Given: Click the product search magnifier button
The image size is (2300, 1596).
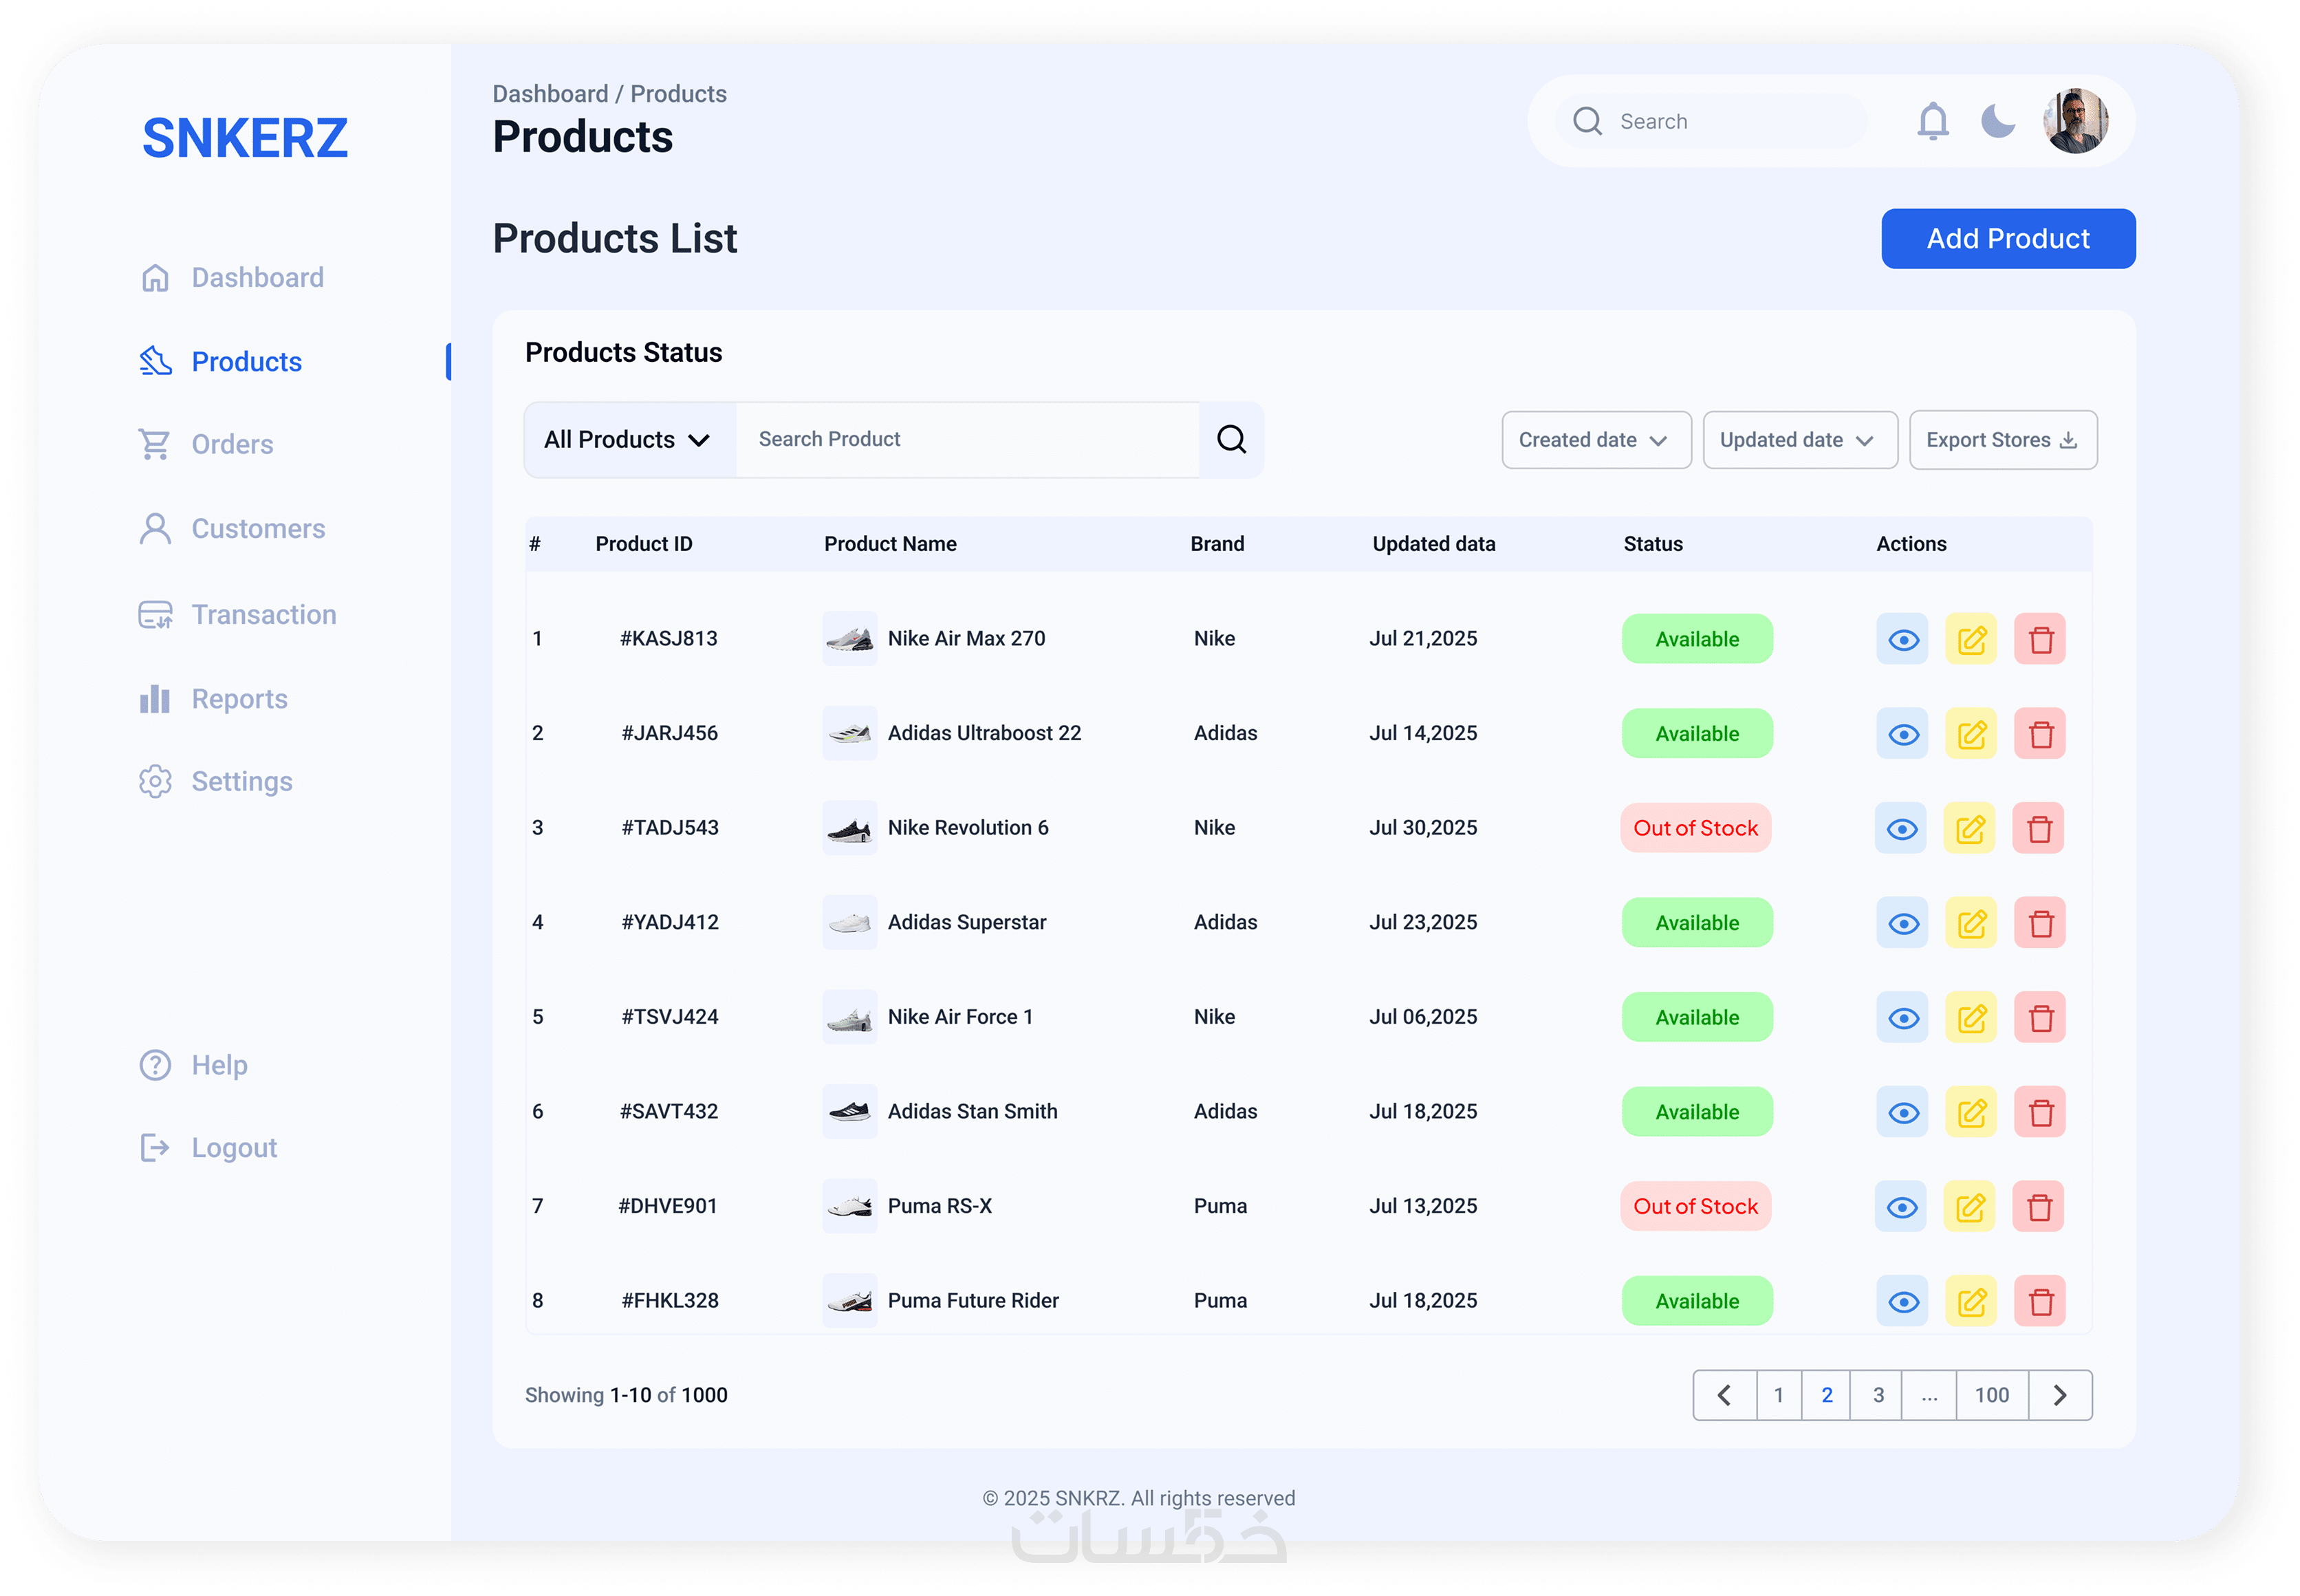Looking at the screenshot, I should 1230,440.
